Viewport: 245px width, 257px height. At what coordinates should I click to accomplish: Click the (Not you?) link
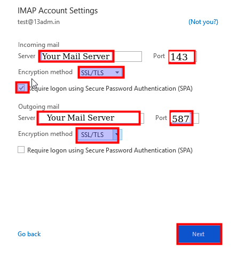(203, 22)
